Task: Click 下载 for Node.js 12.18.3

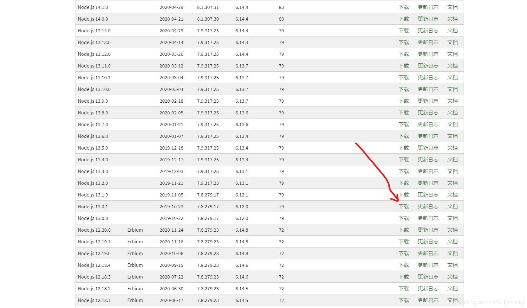Action: click(x=404, y=277)
